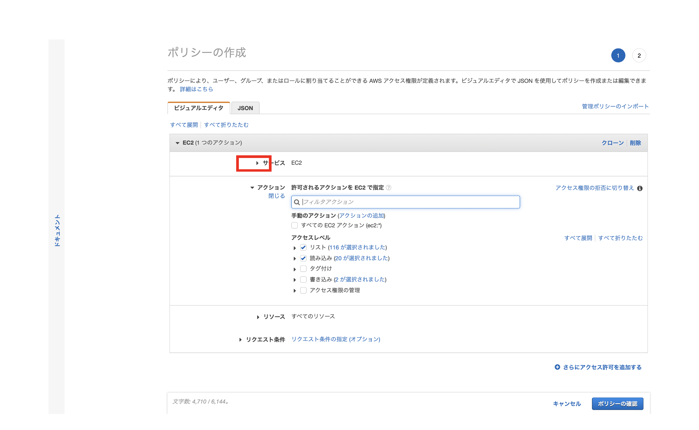Click the plus icon for さらにアクセス許可を追加する
The image size is (699, 430).
click(x=557, y=367)
